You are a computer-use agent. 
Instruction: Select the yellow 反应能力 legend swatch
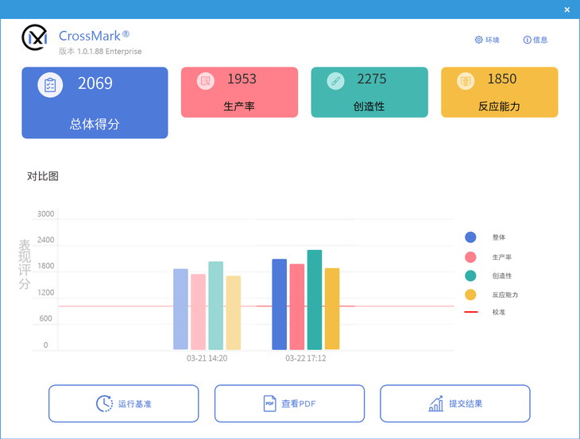click(470, 295)
